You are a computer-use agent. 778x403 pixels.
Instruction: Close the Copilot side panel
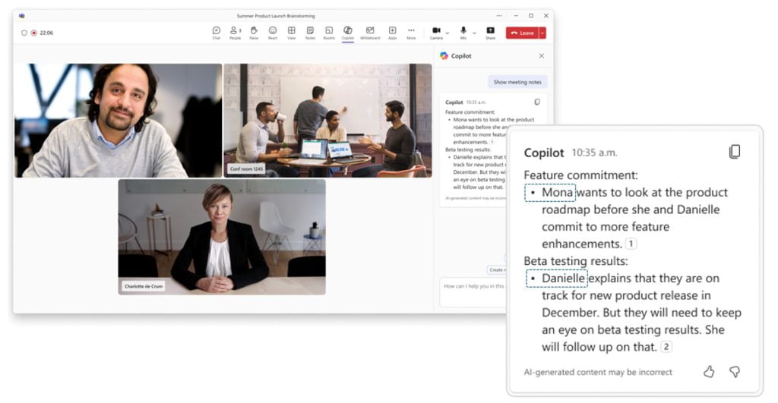tap(542, 55)
